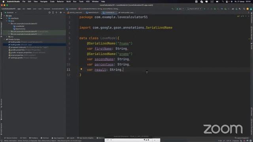Select MainActivity in the project tree
This screenshot has height=142, width=253.
(x=19, y=29)
